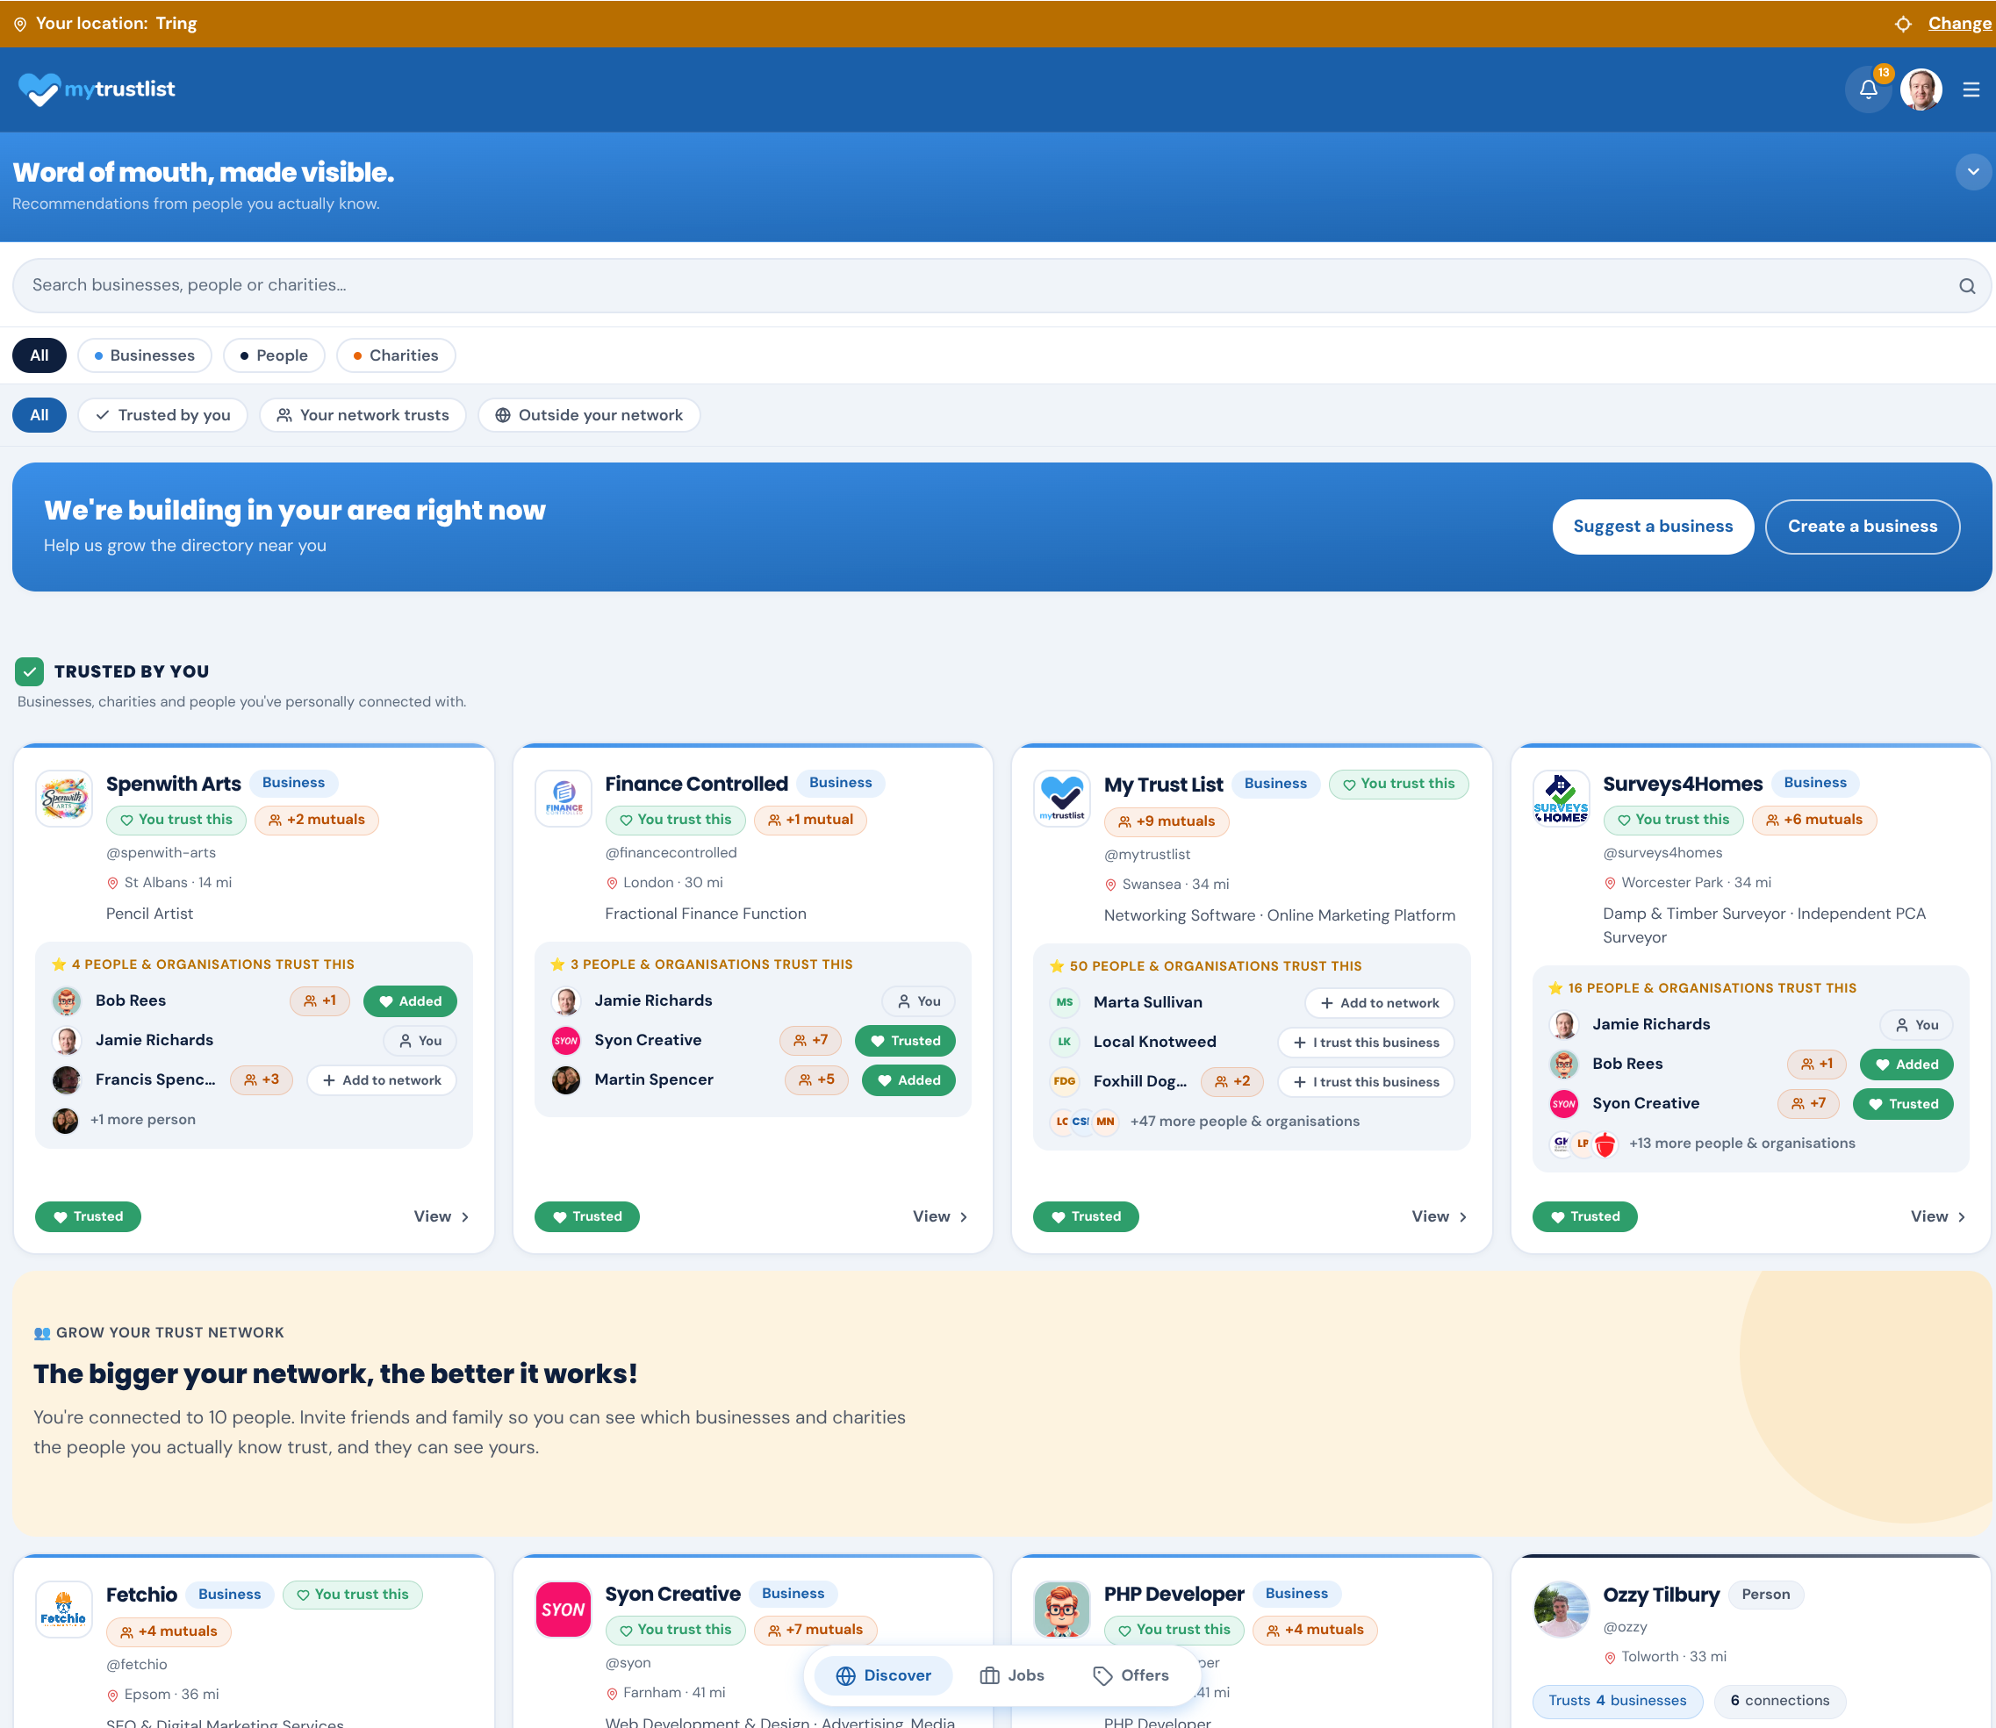The width and height of the screenshot is (1996, 1728).
Task: Click +9 mutuals on My Trust List
Action: click(x=1167, y=821)
